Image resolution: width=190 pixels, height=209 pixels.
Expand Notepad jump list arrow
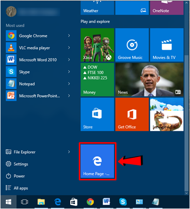[69, 84]
